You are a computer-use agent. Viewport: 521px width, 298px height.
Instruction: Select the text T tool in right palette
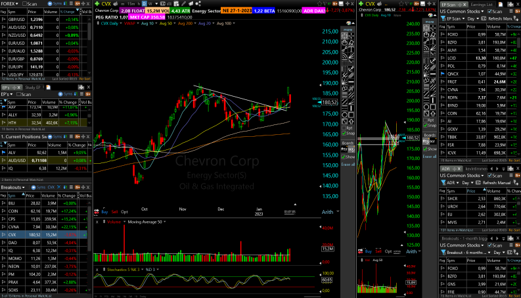point(433,41)
